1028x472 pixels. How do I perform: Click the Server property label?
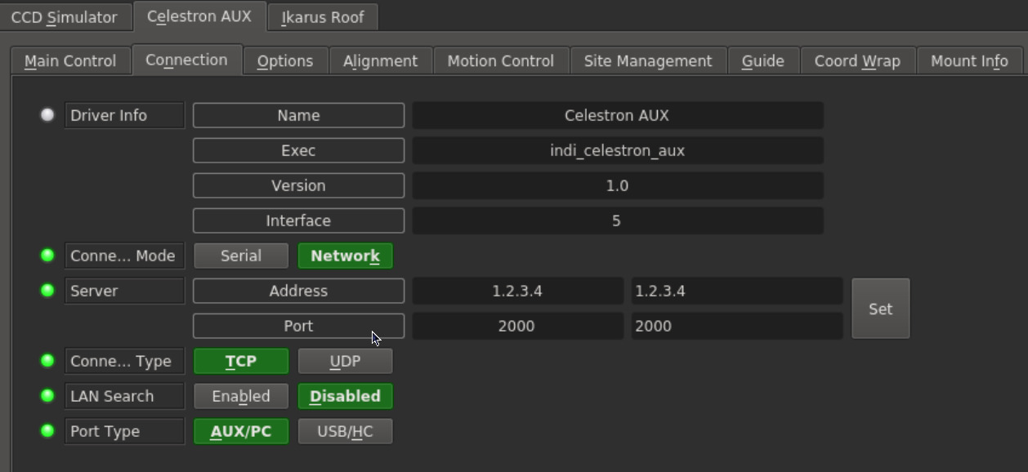pos(124,291)
